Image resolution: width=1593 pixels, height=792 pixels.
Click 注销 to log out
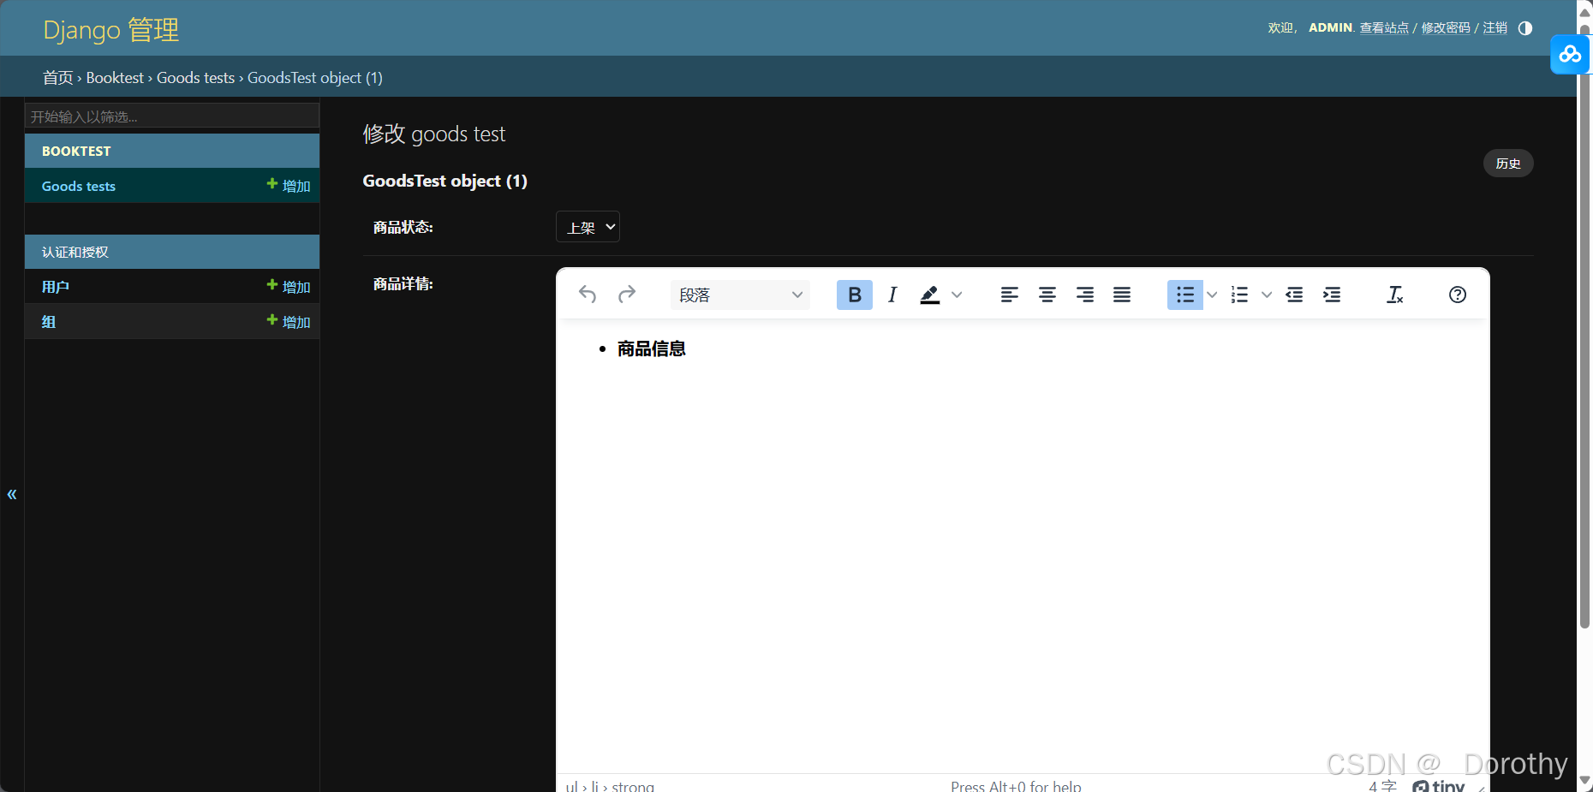[x=1495, y=28]
